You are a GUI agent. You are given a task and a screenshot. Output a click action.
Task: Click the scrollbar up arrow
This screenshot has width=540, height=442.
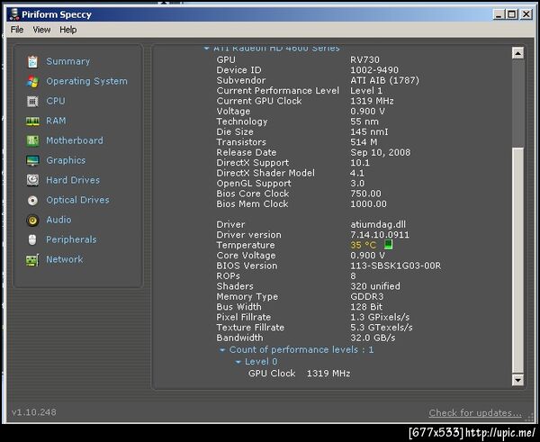click(517, 53)
